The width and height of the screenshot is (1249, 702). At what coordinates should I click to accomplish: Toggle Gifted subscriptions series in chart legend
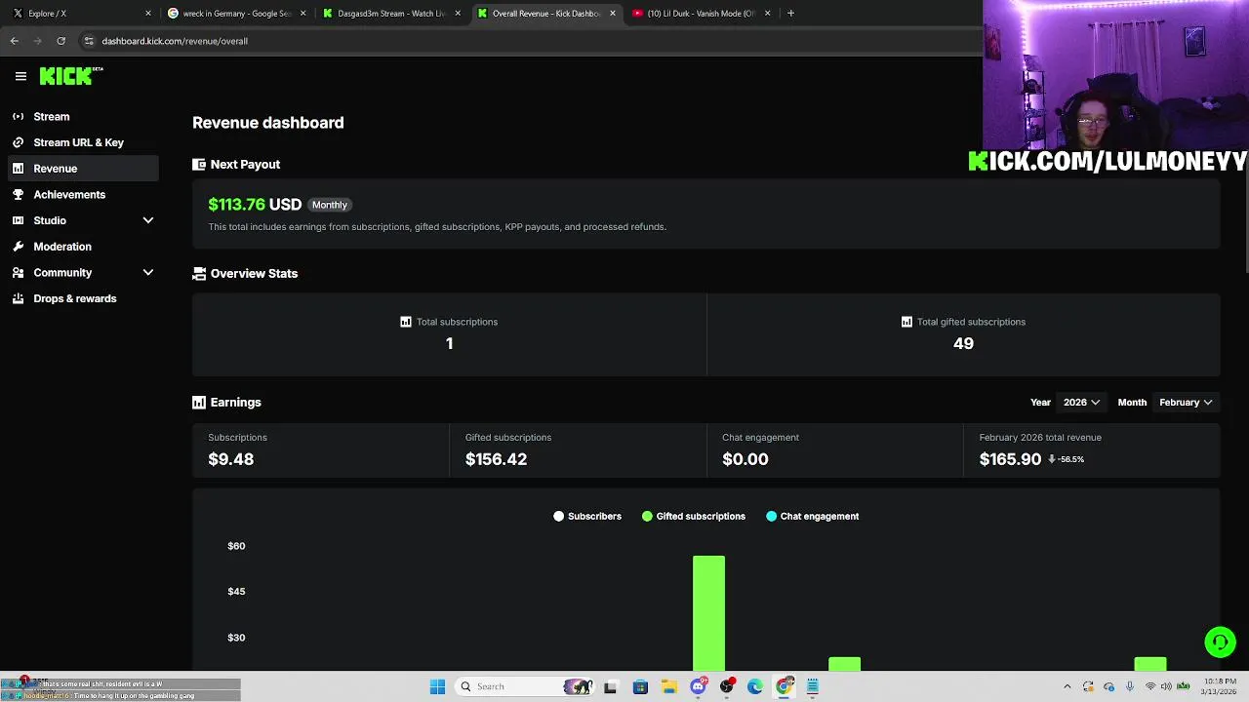[694, 516]
